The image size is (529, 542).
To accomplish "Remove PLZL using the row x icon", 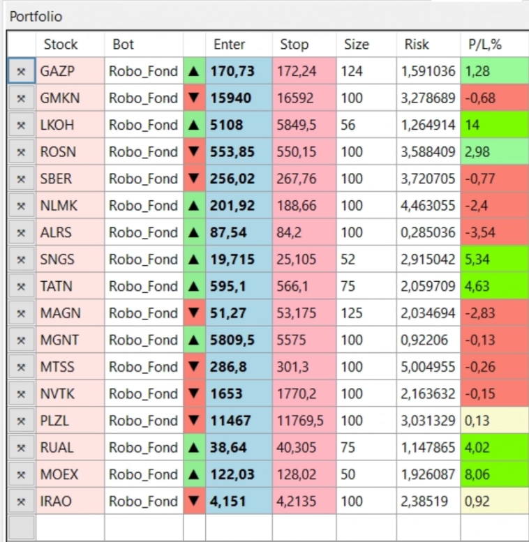I will tap(21, 421).
